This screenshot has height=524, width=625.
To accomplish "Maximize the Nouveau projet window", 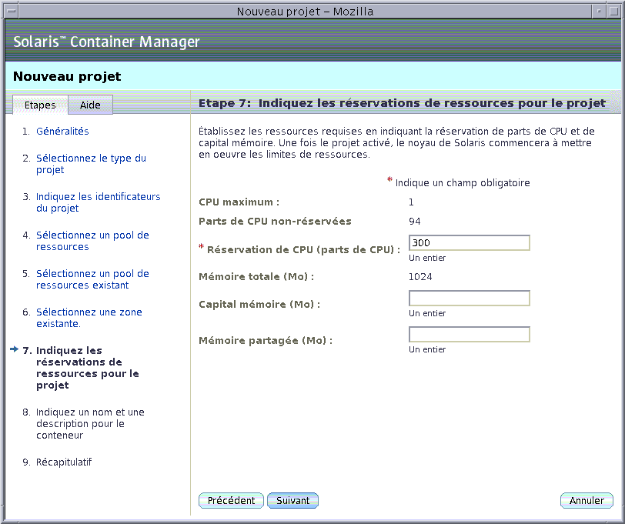I will pos(614,12).
